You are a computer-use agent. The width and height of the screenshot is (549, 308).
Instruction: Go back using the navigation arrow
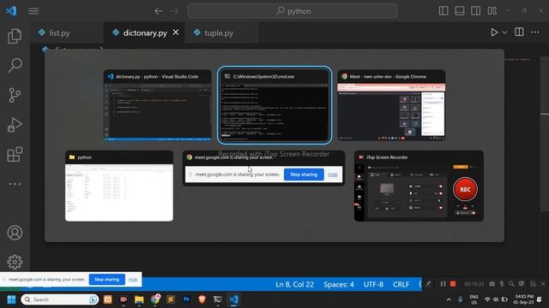(158, 11)
